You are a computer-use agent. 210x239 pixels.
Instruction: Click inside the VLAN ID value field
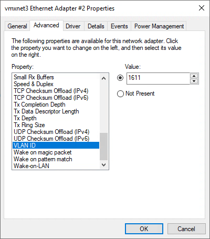[x=158, y=78]
